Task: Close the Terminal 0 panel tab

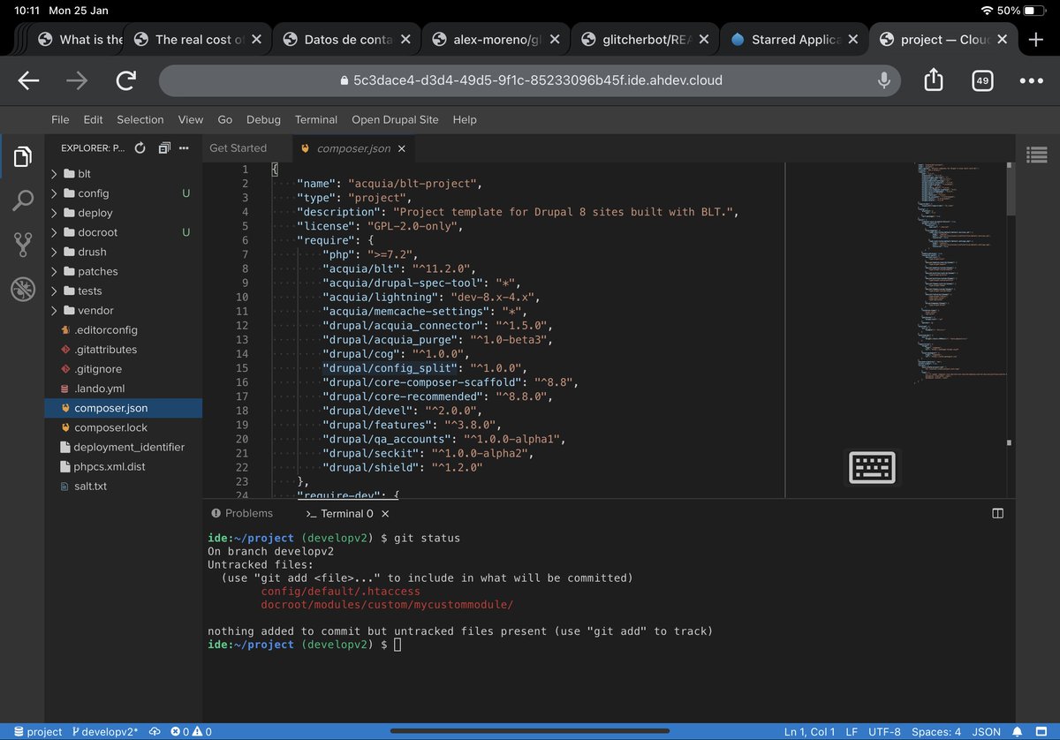Action: [385, 513]
